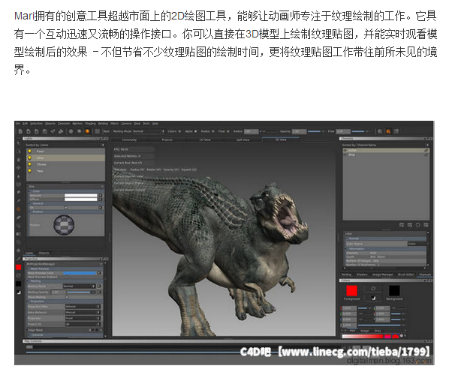Open the Camera menu
Viewport: 455px width, 366px height.
pyautogui.click(x=126, y=124)
